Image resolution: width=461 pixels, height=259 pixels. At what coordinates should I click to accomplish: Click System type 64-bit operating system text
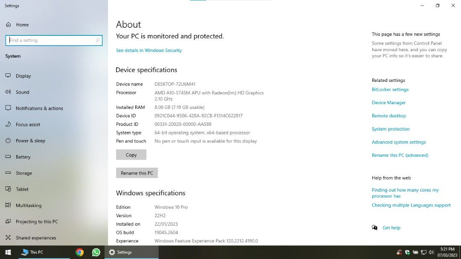tap(202, 133)
